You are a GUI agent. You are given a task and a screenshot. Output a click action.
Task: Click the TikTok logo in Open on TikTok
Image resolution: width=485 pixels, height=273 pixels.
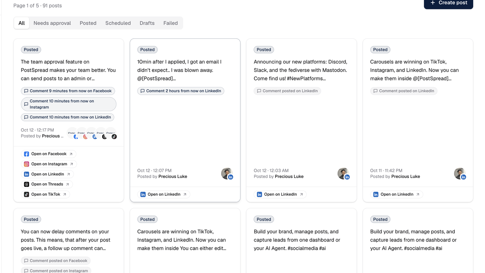tap(26, 195)
